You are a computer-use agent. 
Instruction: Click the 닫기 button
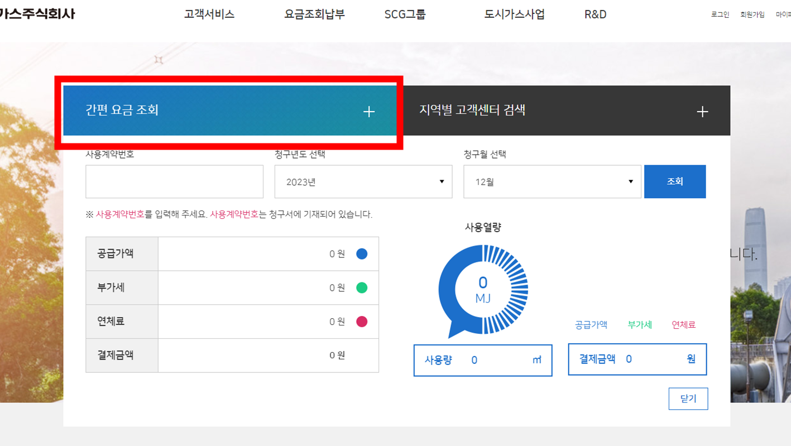[x=688, y=399]
